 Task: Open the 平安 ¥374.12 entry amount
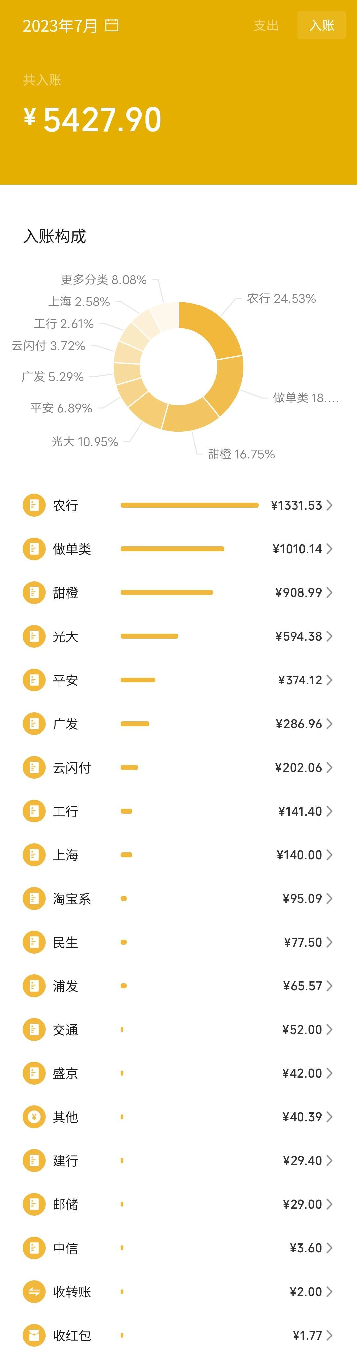[x=300, y=680]
